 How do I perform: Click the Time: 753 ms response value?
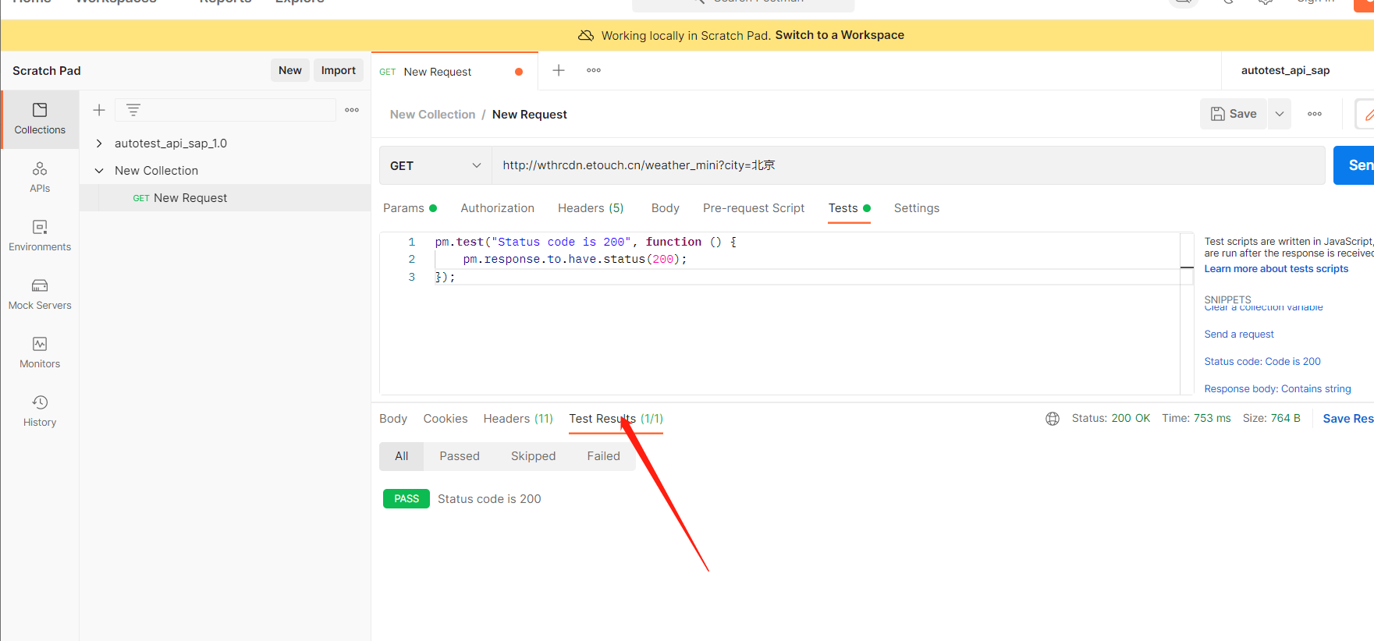(x=1196, y=419)
